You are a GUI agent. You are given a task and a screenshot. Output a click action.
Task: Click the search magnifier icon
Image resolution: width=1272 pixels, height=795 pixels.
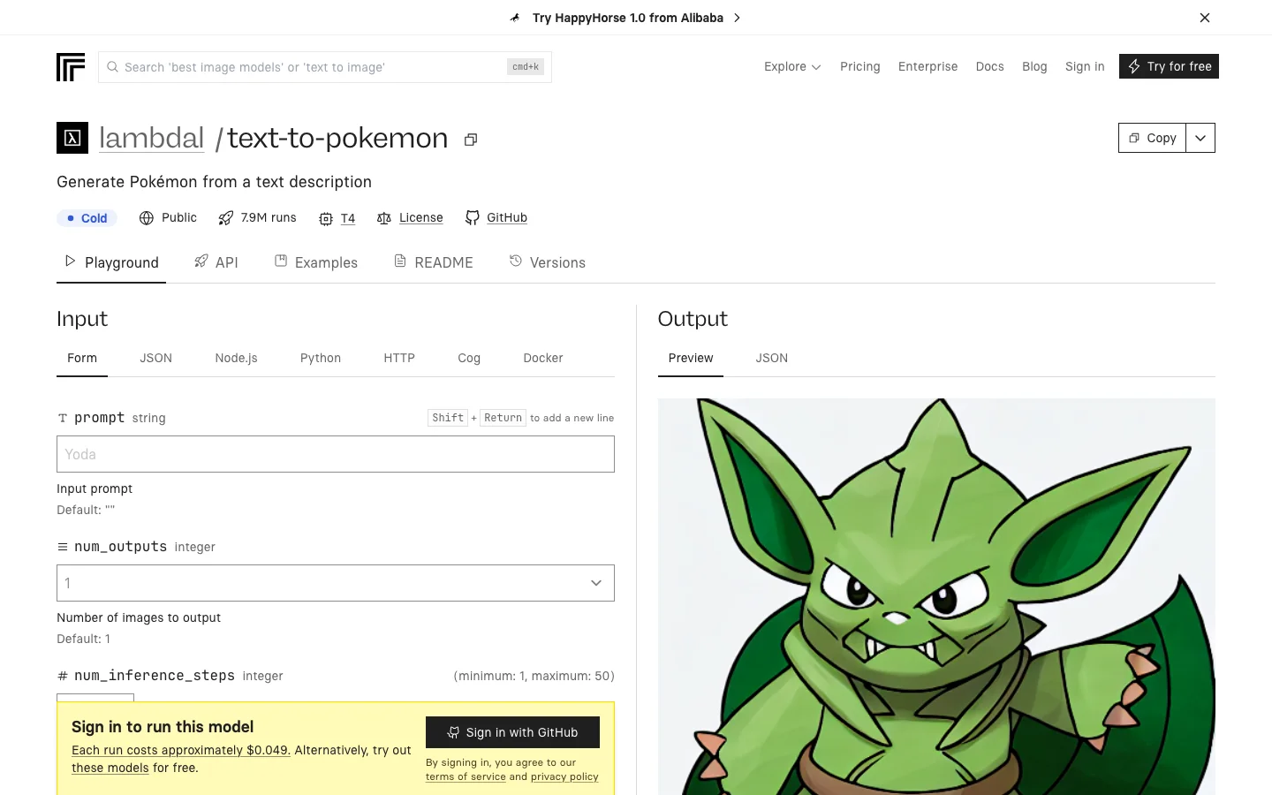click(112, 67)
